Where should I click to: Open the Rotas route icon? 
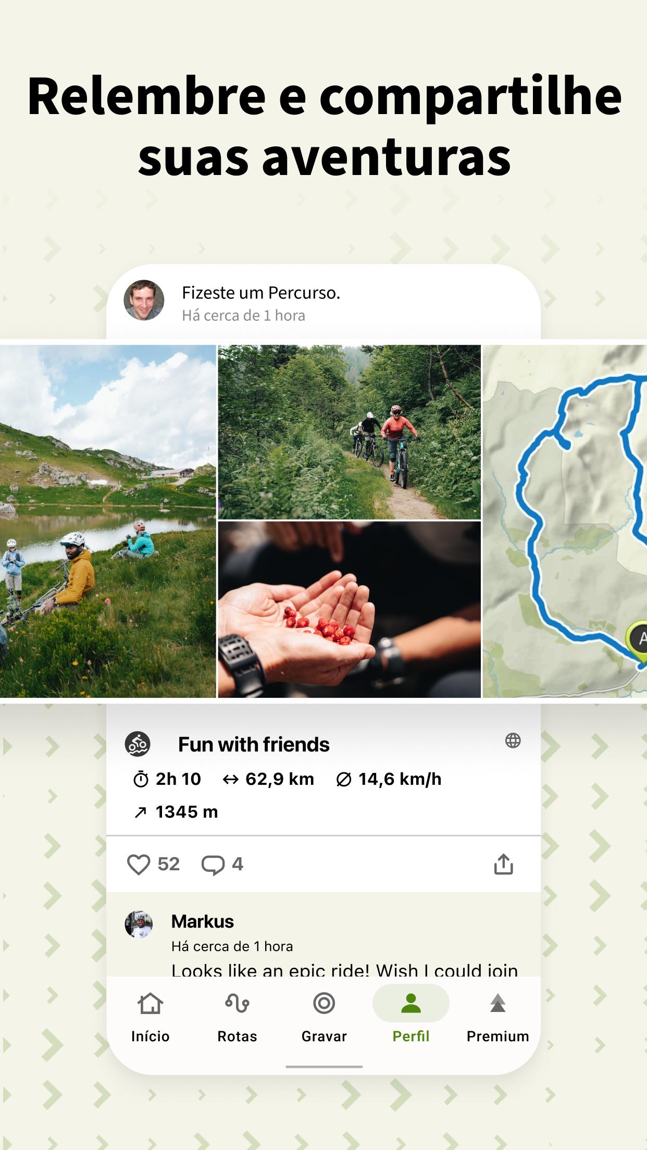coord(237,1004)
